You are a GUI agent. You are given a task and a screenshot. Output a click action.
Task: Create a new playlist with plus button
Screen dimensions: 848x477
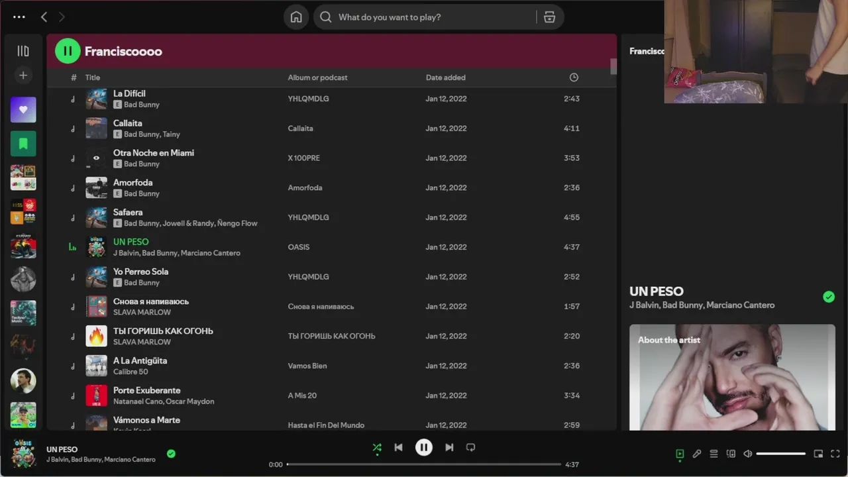pyautogui.click(x=23, y=76)
